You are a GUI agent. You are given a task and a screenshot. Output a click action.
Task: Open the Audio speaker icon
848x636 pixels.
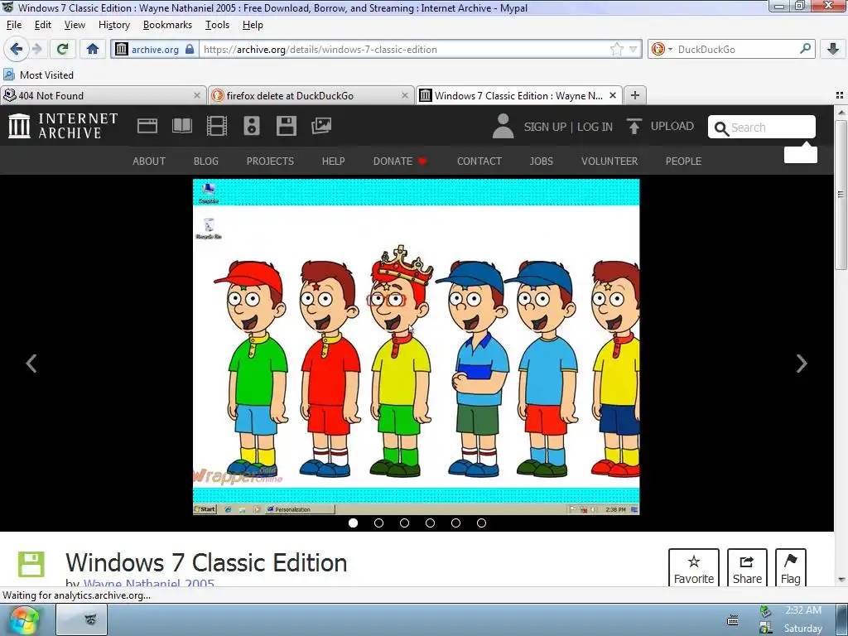(252, 126)
